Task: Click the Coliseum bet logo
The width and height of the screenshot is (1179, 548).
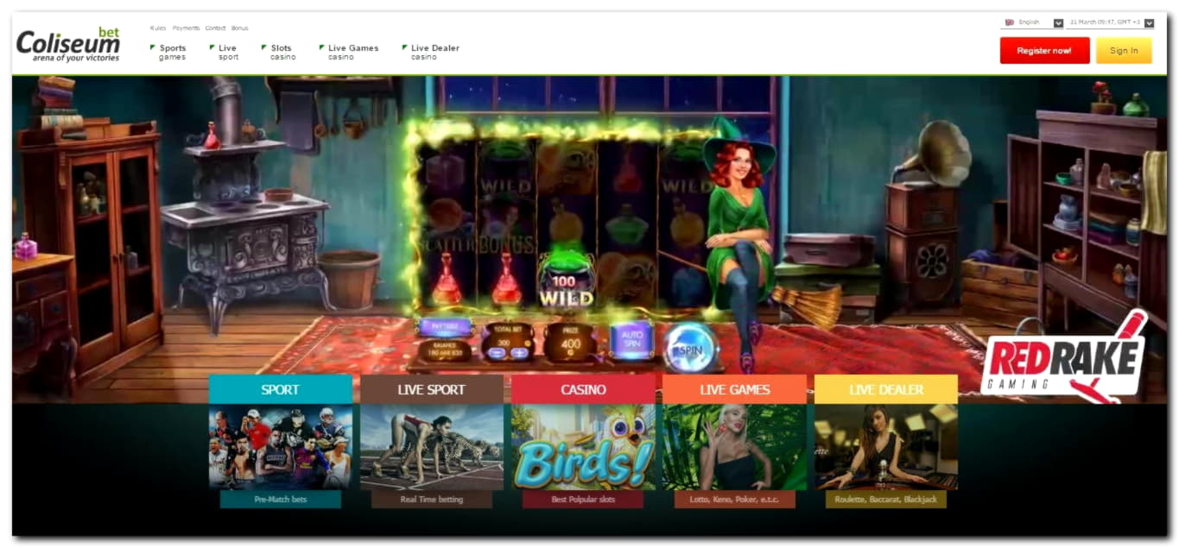Action: click(68, 44)
